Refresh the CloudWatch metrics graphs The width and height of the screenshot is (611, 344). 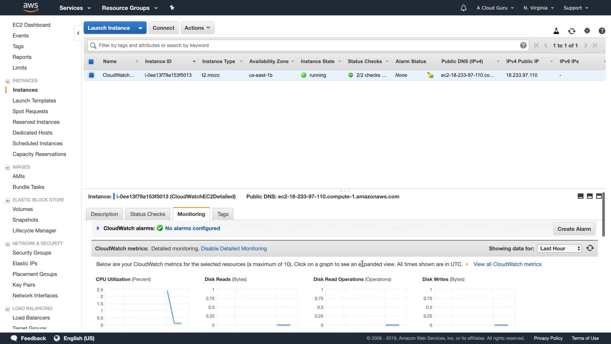590,248
